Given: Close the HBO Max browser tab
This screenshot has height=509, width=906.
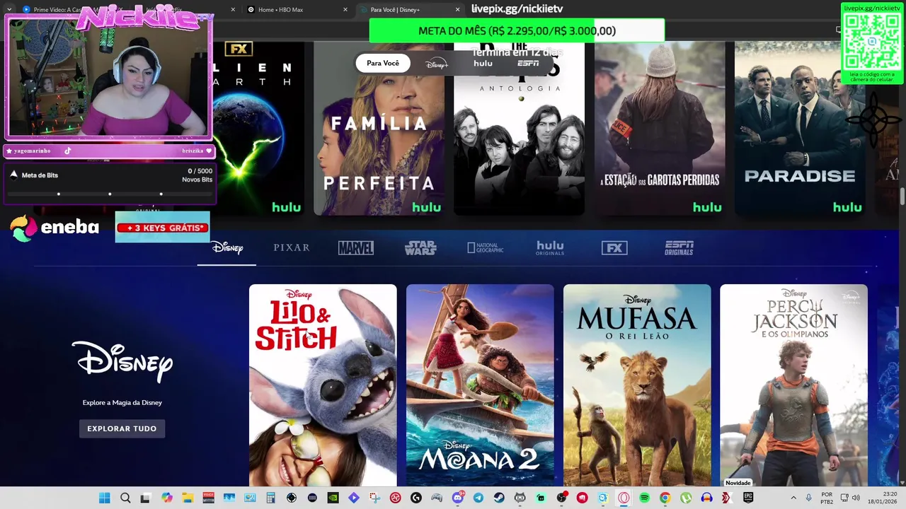Looking at the screenshot, I should (345, 9).
